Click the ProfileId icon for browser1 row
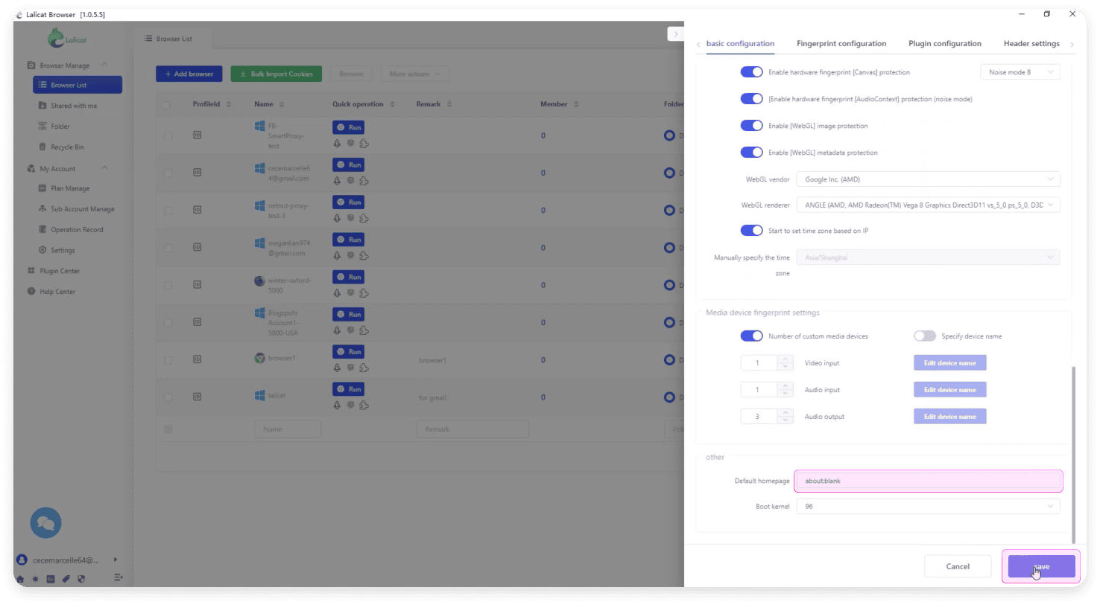Screen dimensions: 1100x605 coord(197,359)
